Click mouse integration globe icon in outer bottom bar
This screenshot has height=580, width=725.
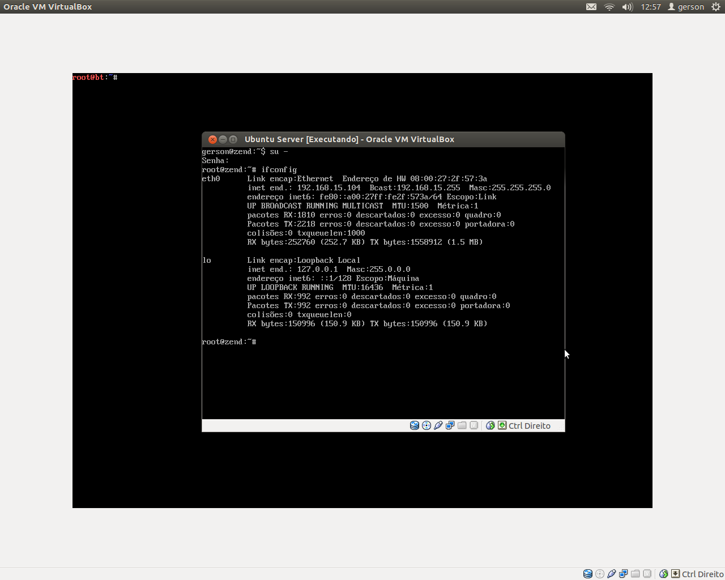click(x=664, y=574)
